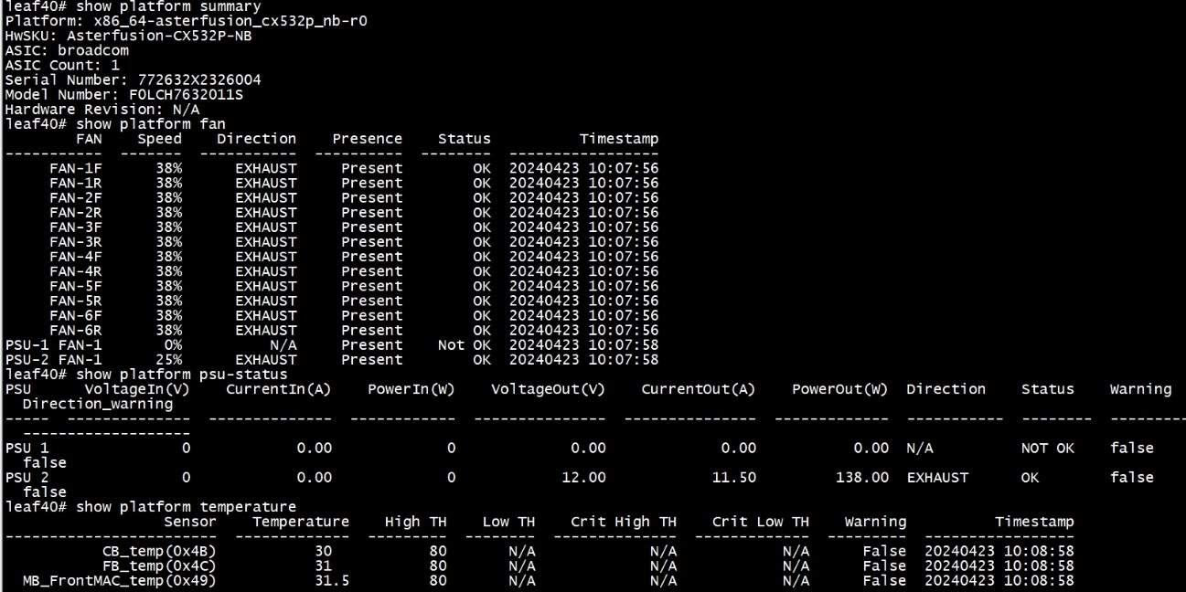Click the 'ASIC Count: 1' line
The width and height of the screenshot is (1186, 592).
tap(62, 66)
